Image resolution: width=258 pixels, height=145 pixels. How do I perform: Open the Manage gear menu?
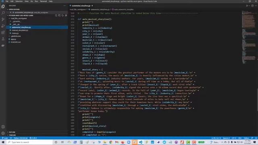(x=3, y=133)
